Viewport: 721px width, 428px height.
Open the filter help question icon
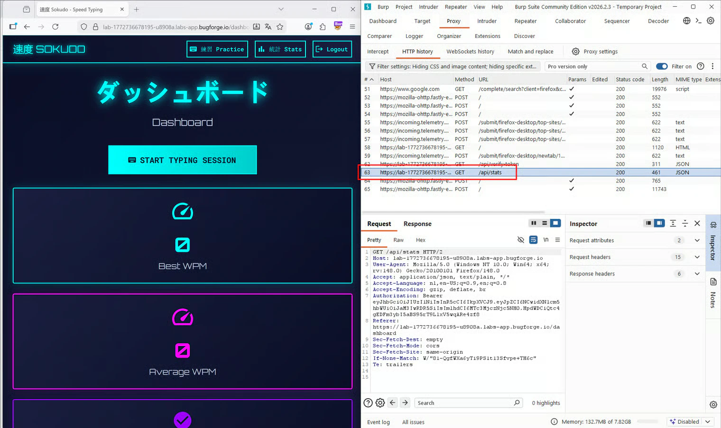[701, 66]
